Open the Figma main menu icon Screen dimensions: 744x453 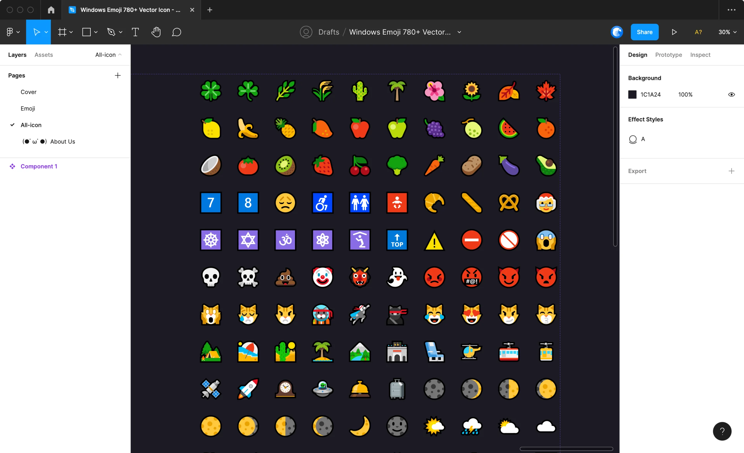point(10,32)
